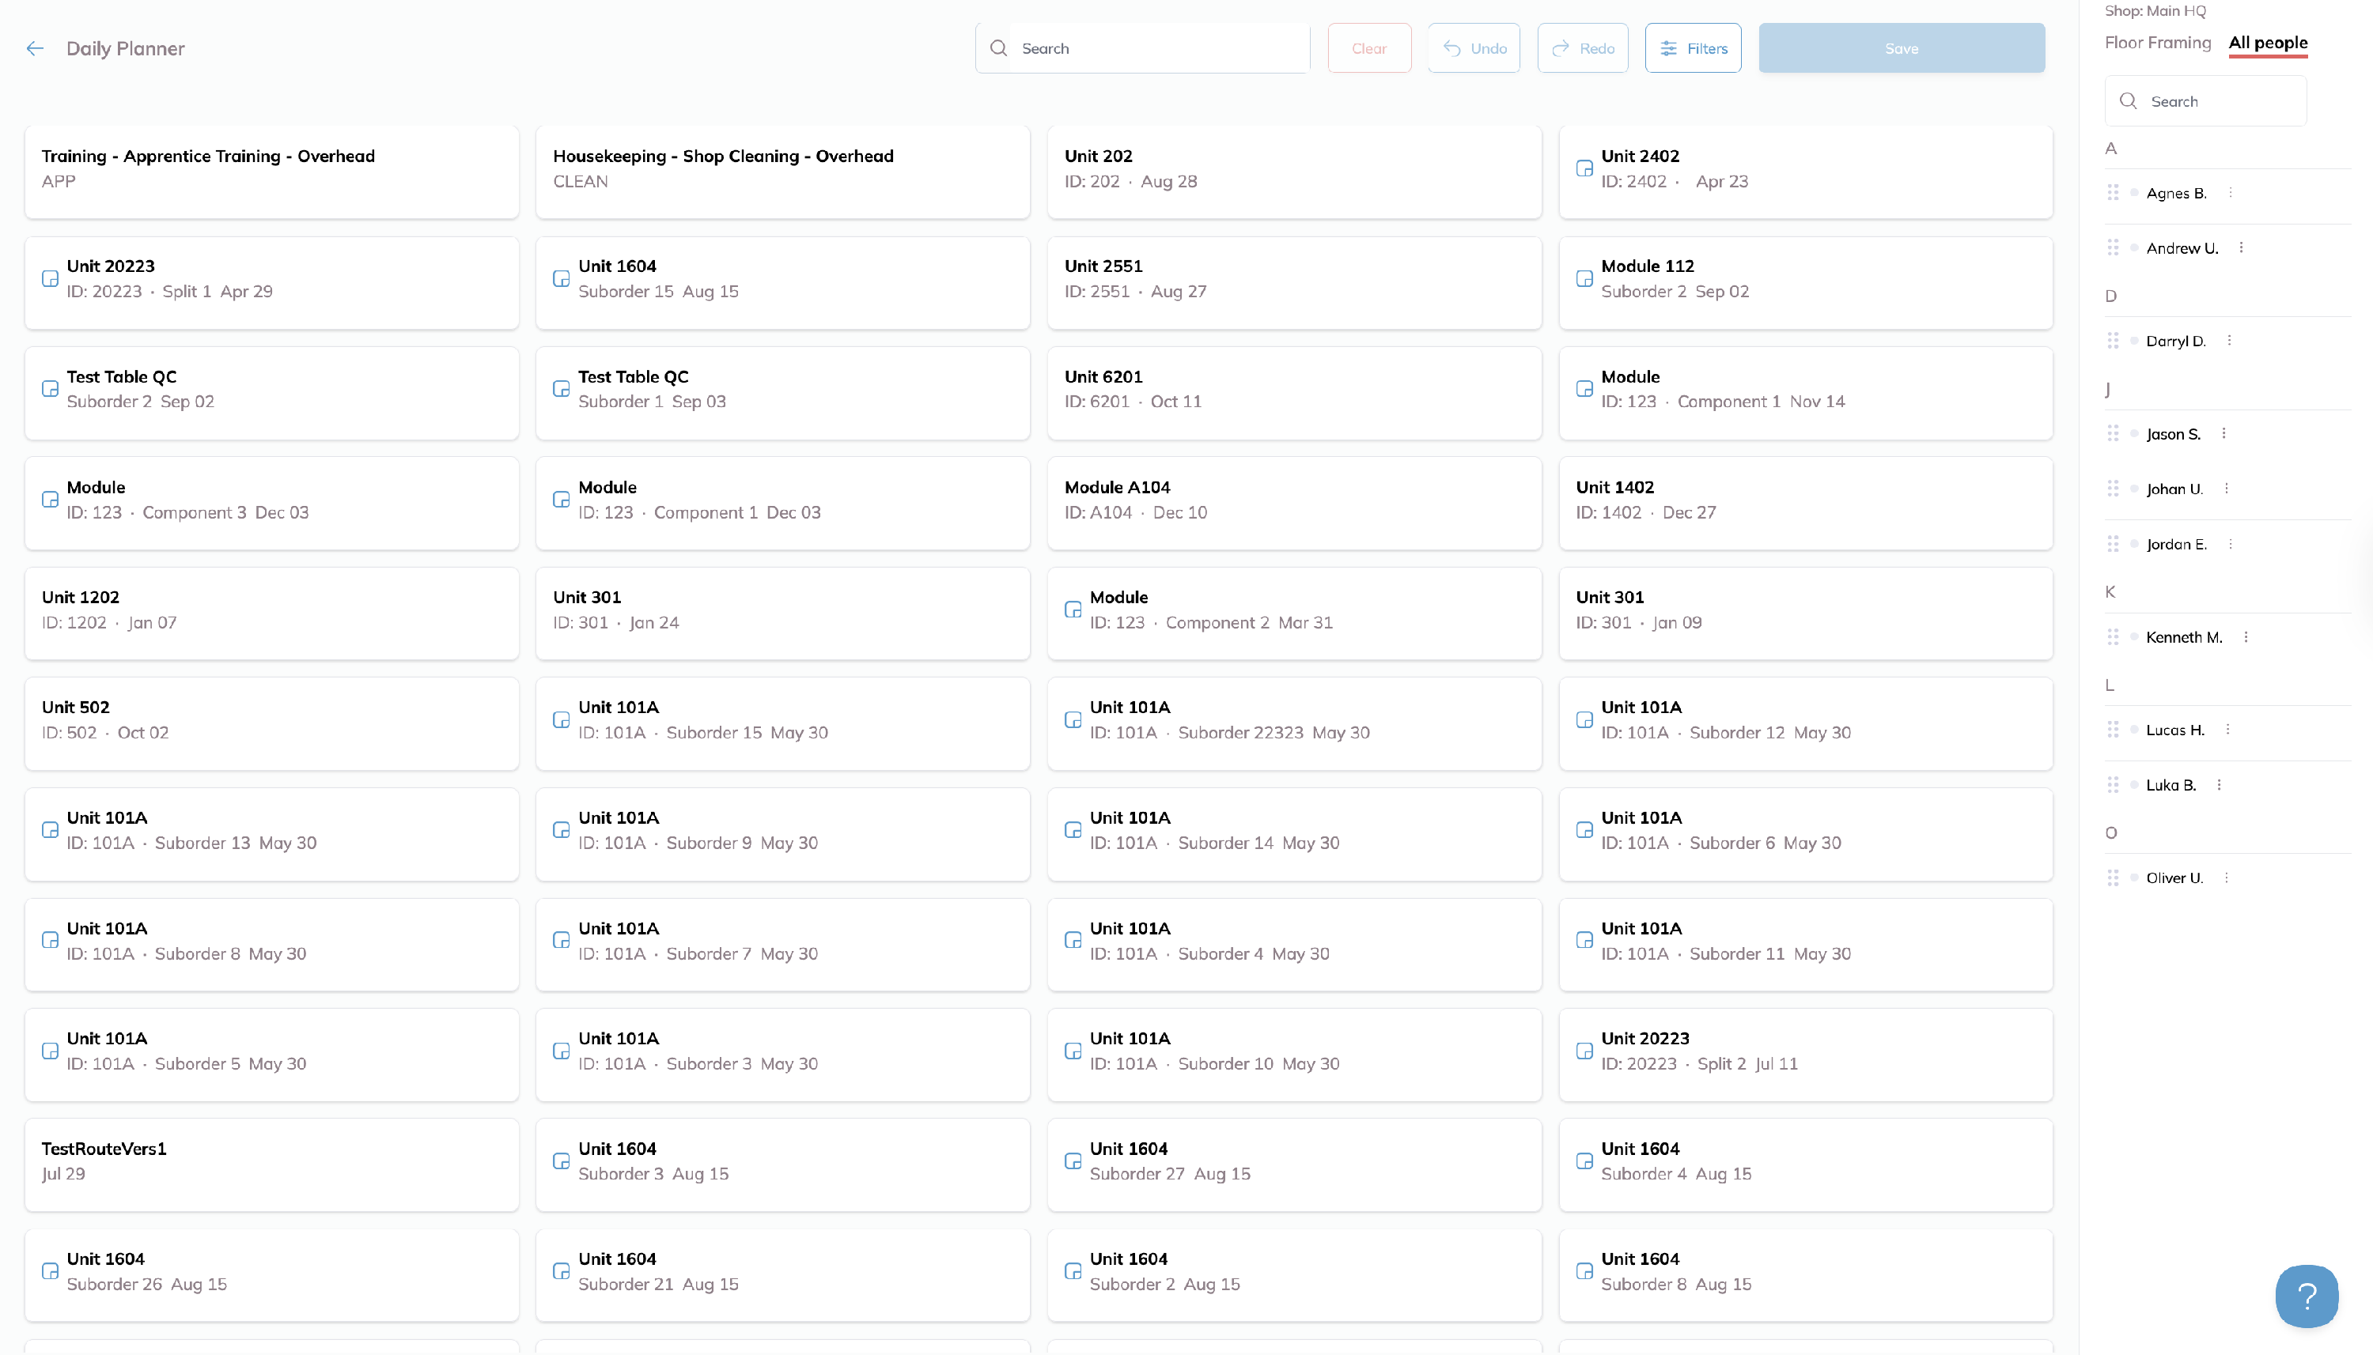Viewport: 2373px width, 1355px height.
Task: Click the drag handle icon beside Darryl D.
Action: pyautogui.click(x=2112, y=341)
